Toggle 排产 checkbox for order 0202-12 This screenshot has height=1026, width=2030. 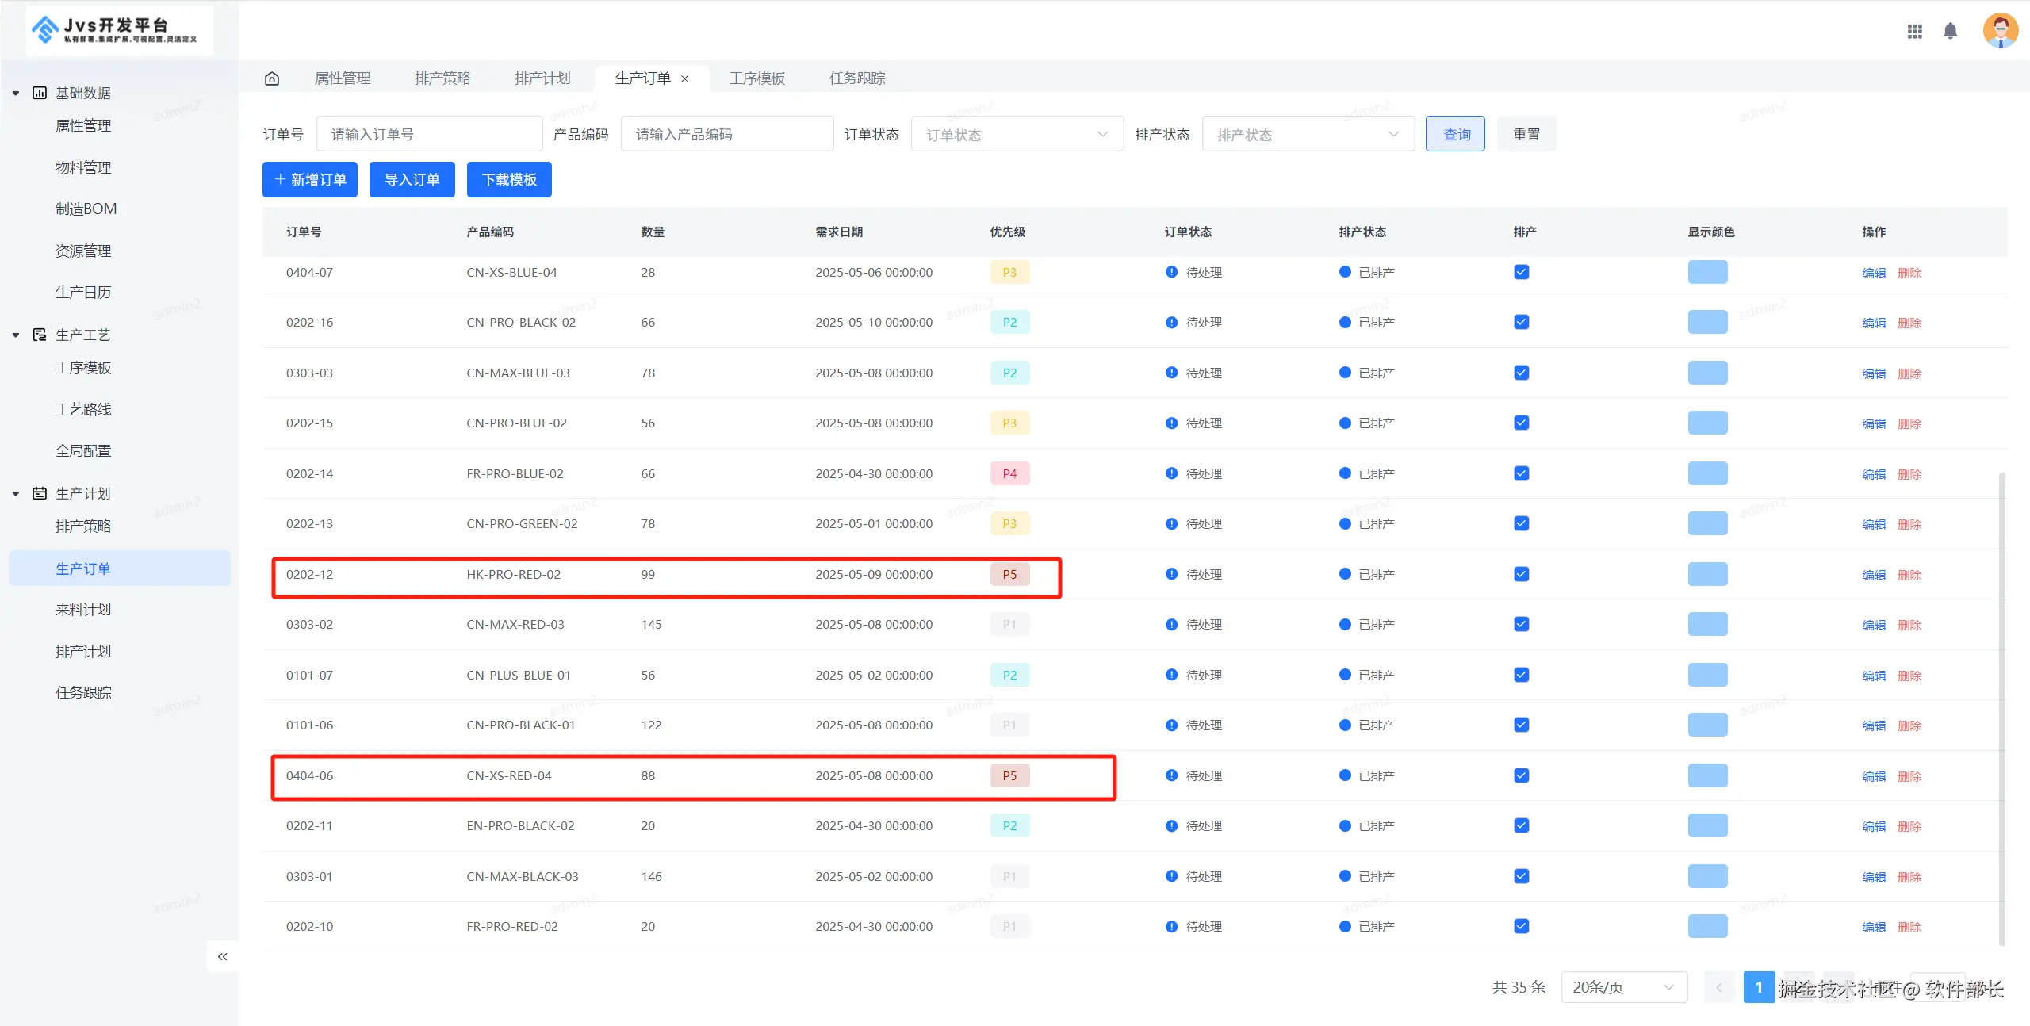(x=1521, y=574)
